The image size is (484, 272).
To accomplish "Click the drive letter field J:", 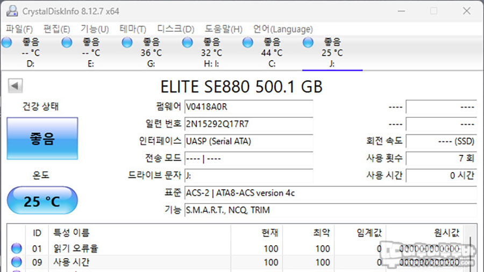I will coord(249,176).
